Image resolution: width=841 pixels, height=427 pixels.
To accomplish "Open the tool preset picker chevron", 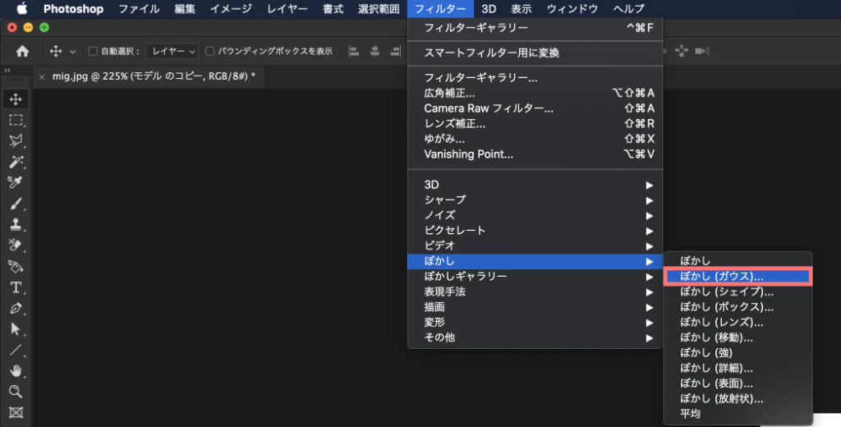I will 72,52.
